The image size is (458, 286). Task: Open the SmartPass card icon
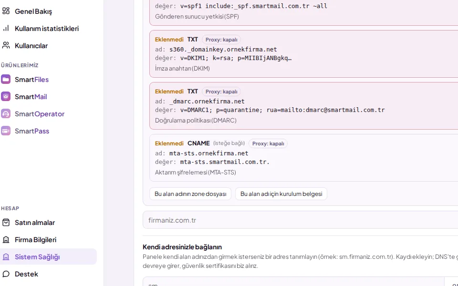click(x=6, y=131)
